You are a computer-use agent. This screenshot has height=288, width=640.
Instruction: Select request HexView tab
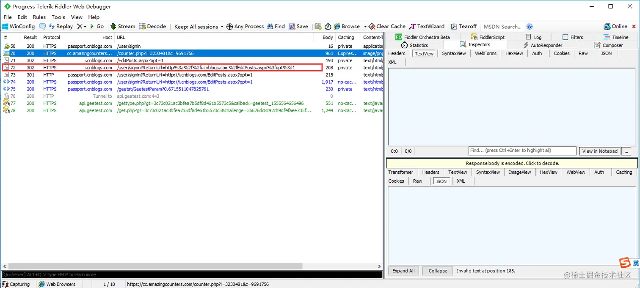point(514,53)
